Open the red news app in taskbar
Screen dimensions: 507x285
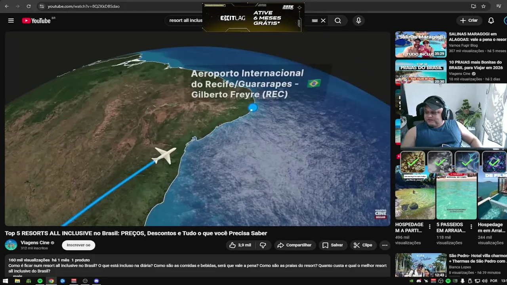74,281
